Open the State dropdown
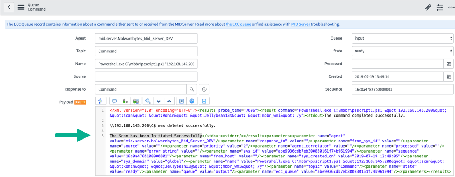 (x=402, y=51)
